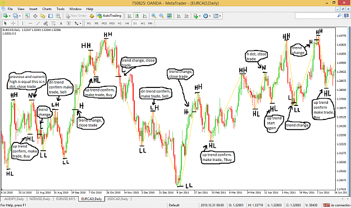
Task: Click the Tile Windows icon
Action: coord(169,16)
